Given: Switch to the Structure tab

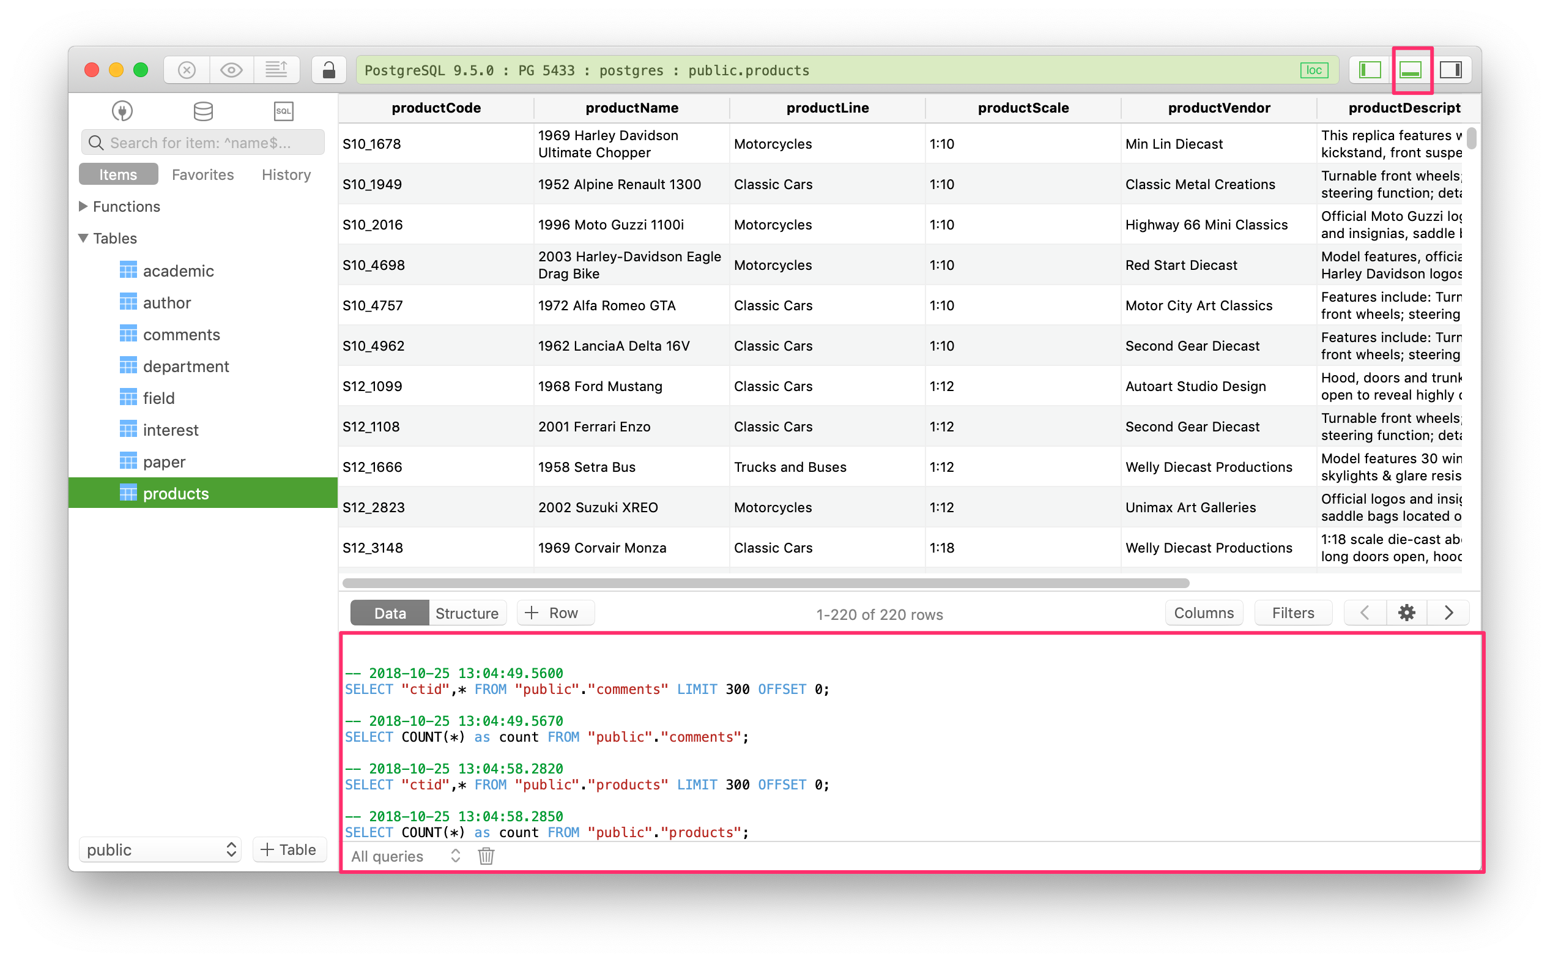Looking at the screenshot, I should [465, 613].
